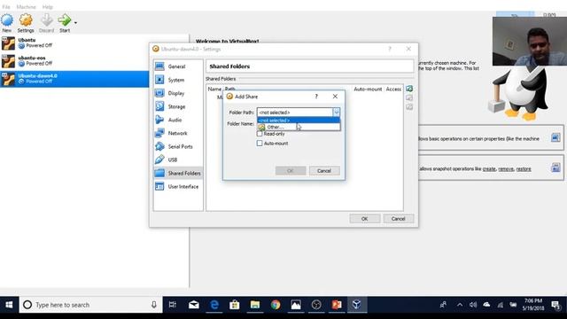
Task: Follow the 'remove' snapshot link
Action: [x=506, y=169]
